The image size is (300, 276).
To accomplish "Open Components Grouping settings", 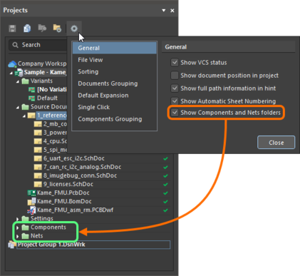I will coord(114,119).
